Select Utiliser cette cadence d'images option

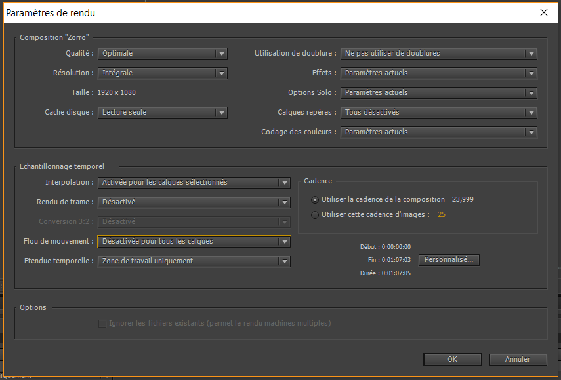pos(316,215)
